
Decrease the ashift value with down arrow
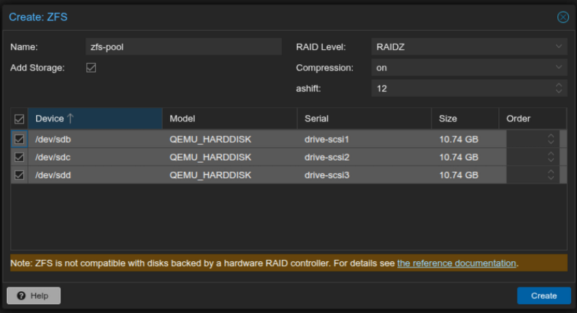(x=559, y=92)
